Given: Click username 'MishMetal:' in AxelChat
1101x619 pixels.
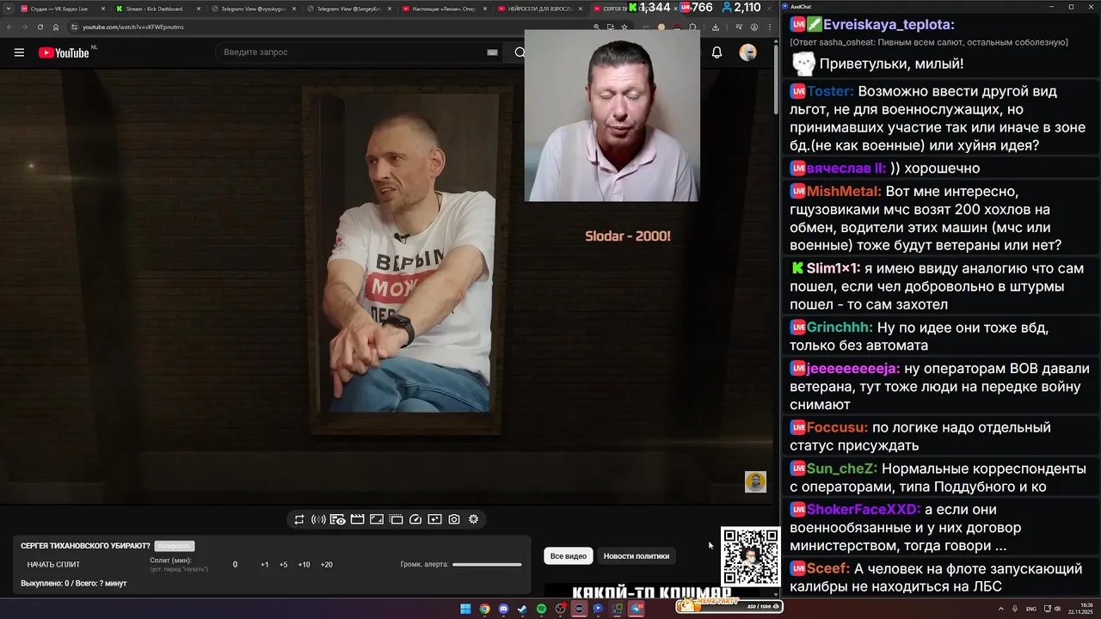Looking at the screenshot, I should pos(844,191).
